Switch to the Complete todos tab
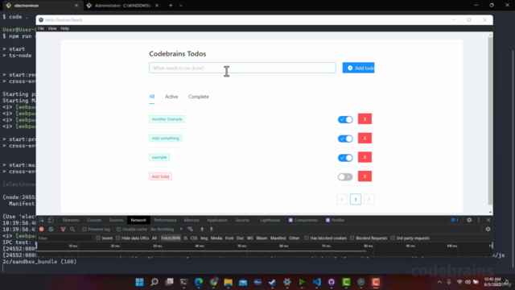The height and width of the screenshot is (290, 515). pyautogui.click(x=199, y=97)
